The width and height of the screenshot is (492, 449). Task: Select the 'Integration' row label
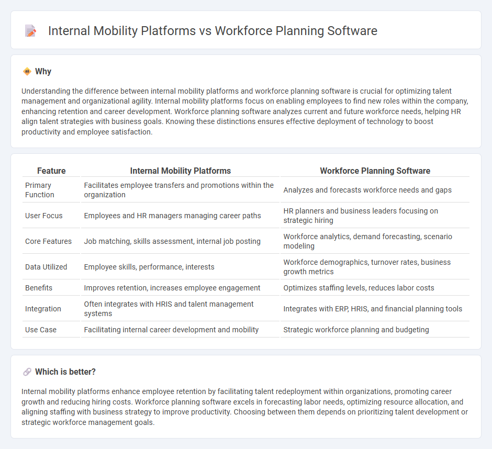click(43, 309)
